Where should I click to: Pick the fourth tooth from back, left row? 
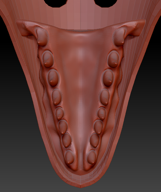[57, 98]
